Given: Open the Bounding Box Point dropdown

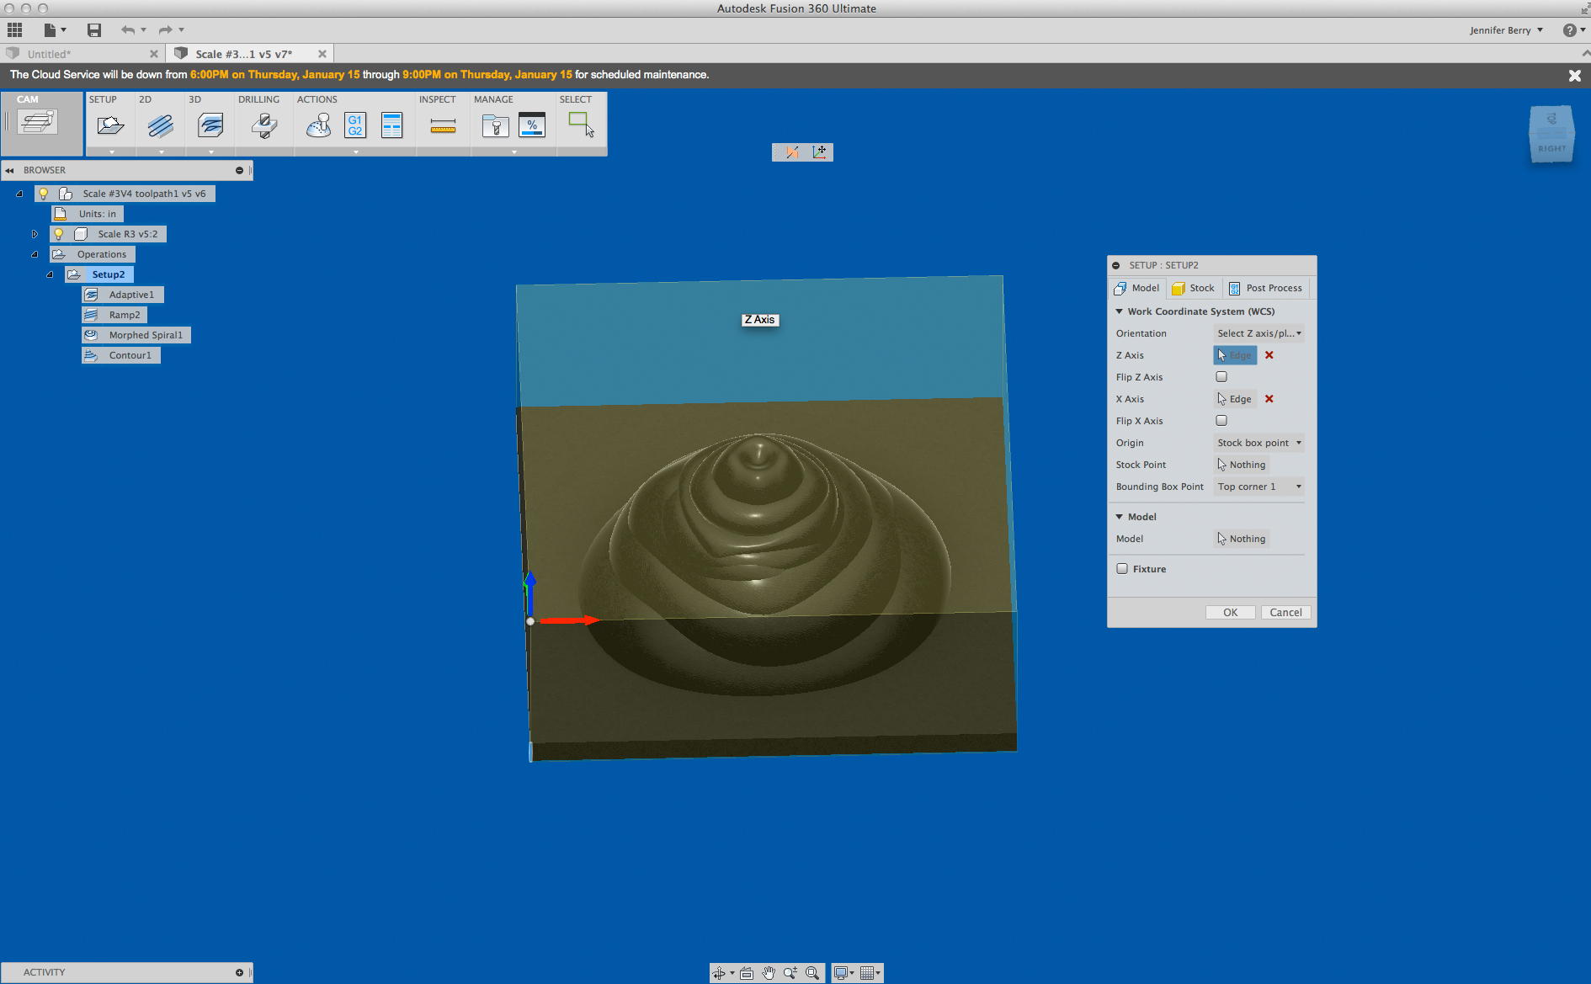Looking at the screenshot, I should [x=1258, y=487].
